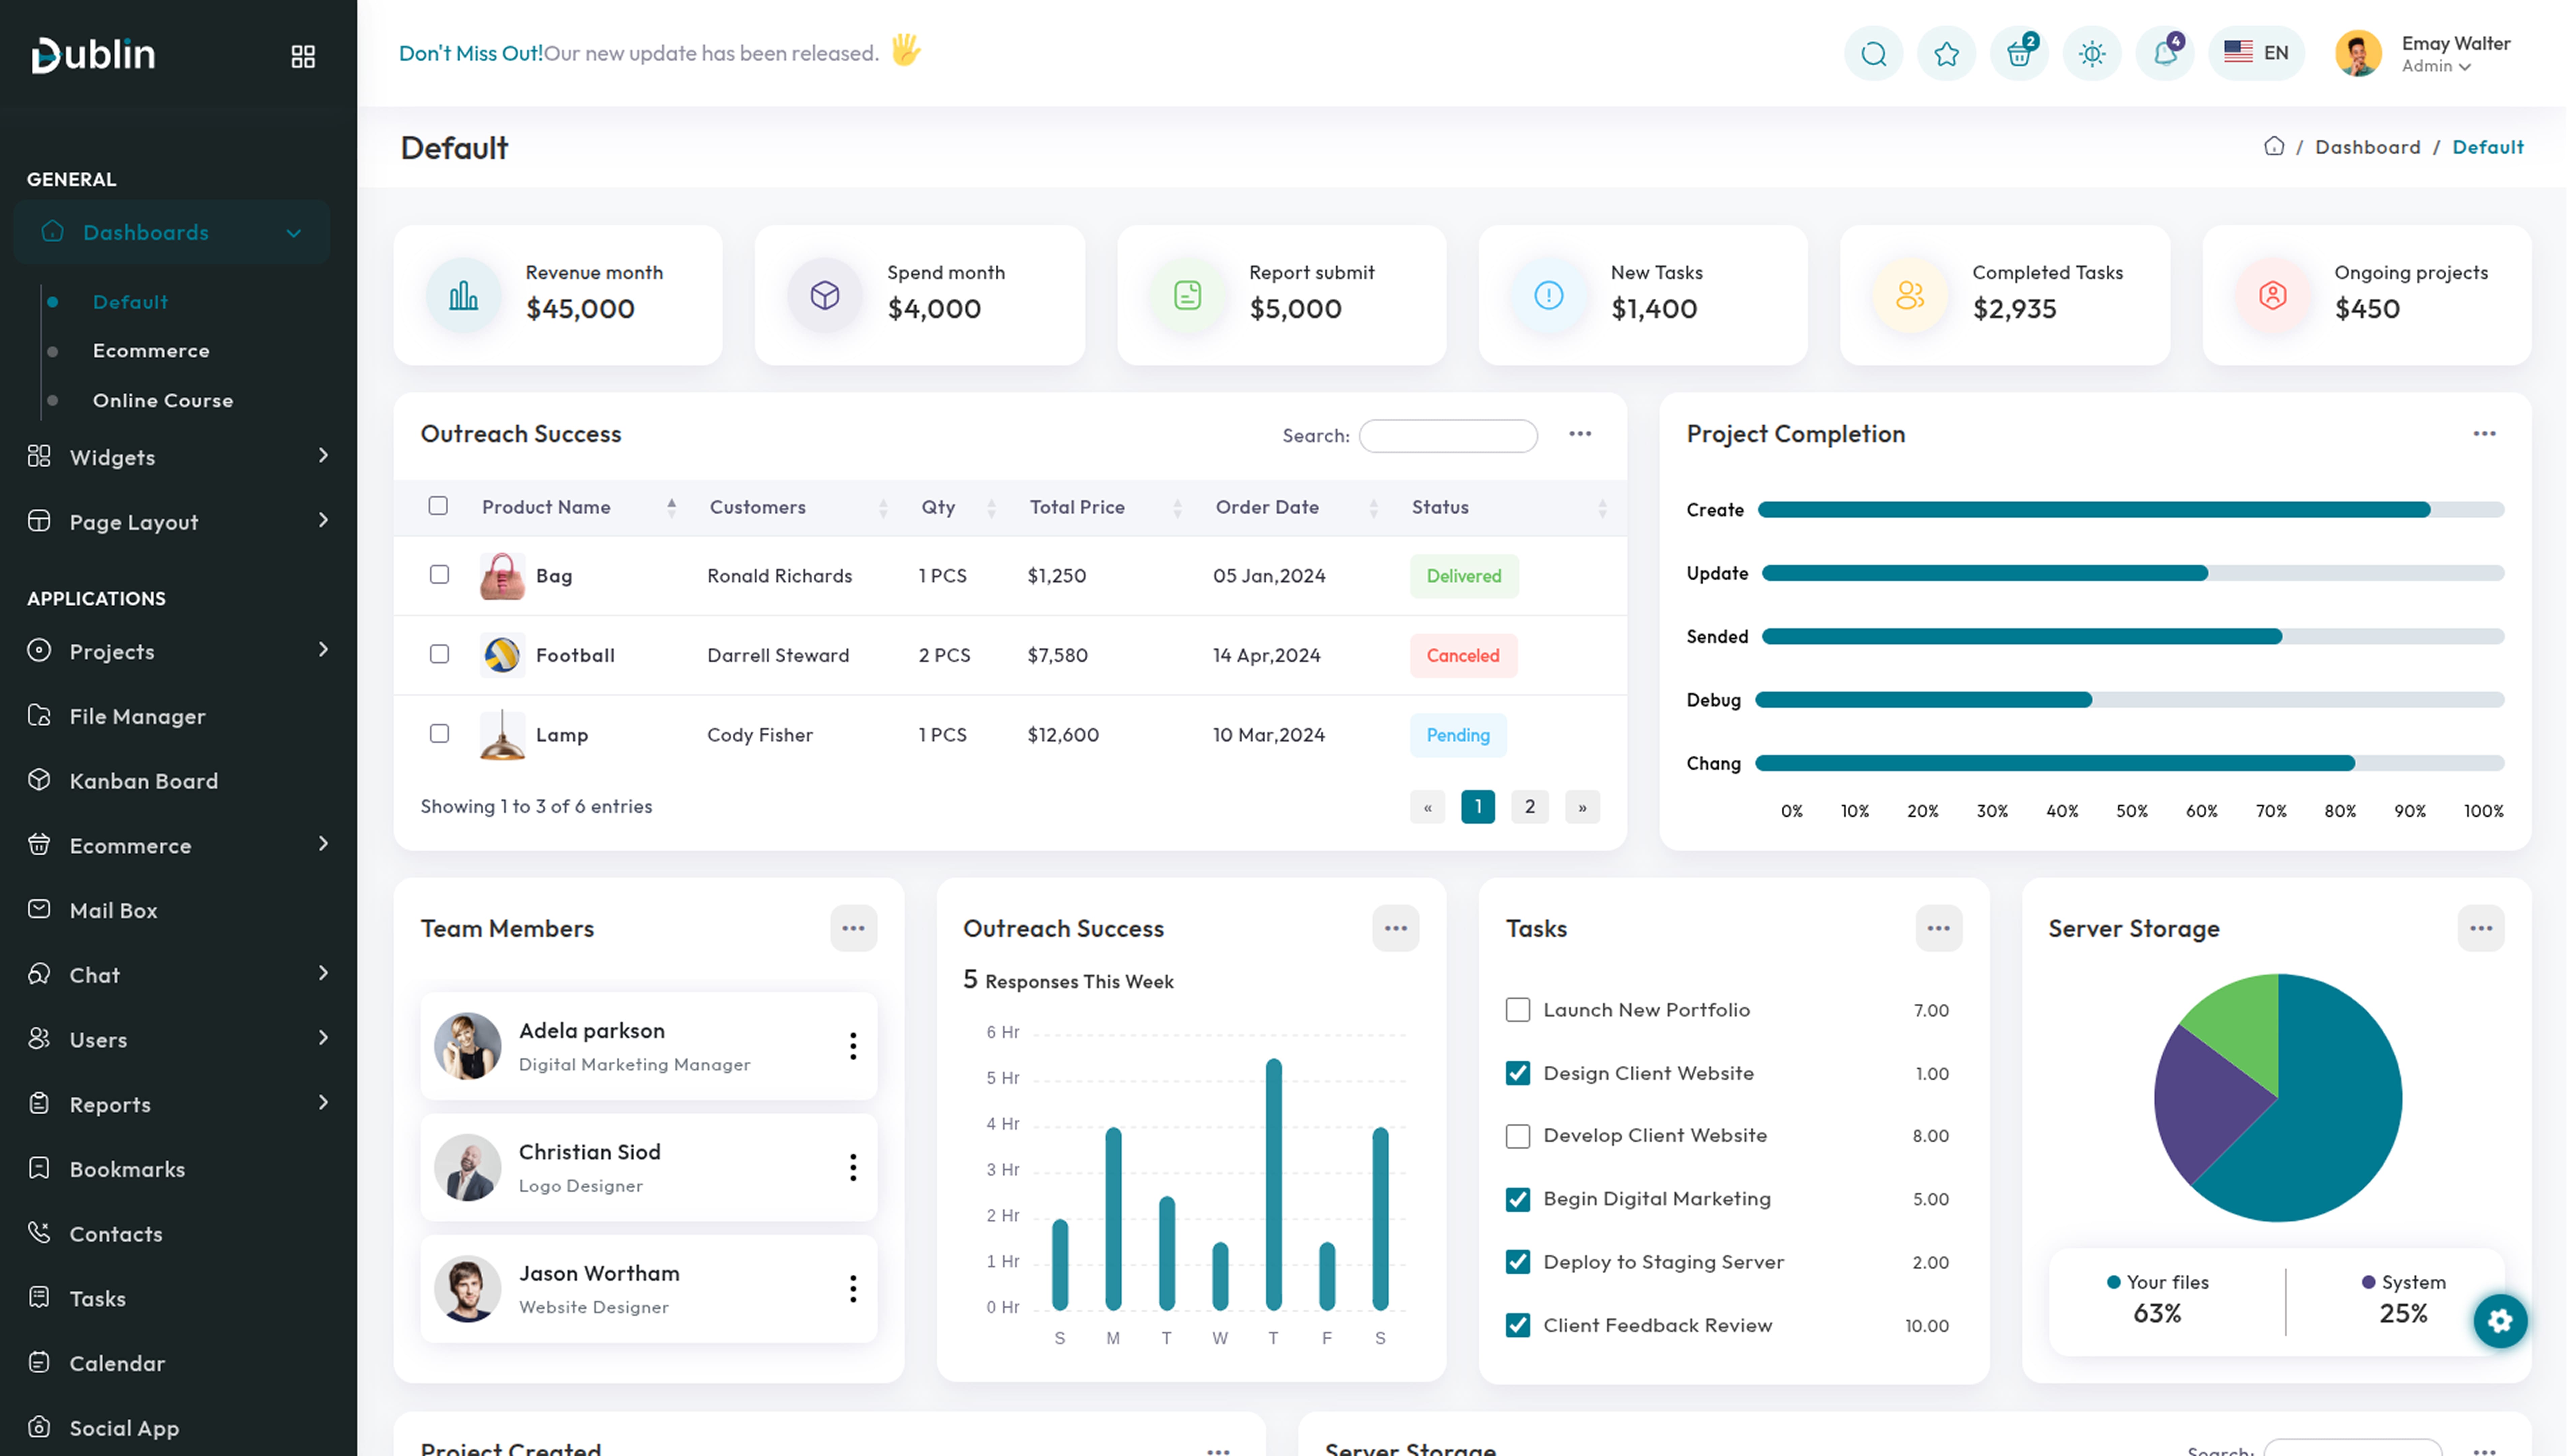Open the Ecommerce dashboard submenu item
Viewport: 2567px width, 1456px height.
pyautogui.click(x=151, y=351)
